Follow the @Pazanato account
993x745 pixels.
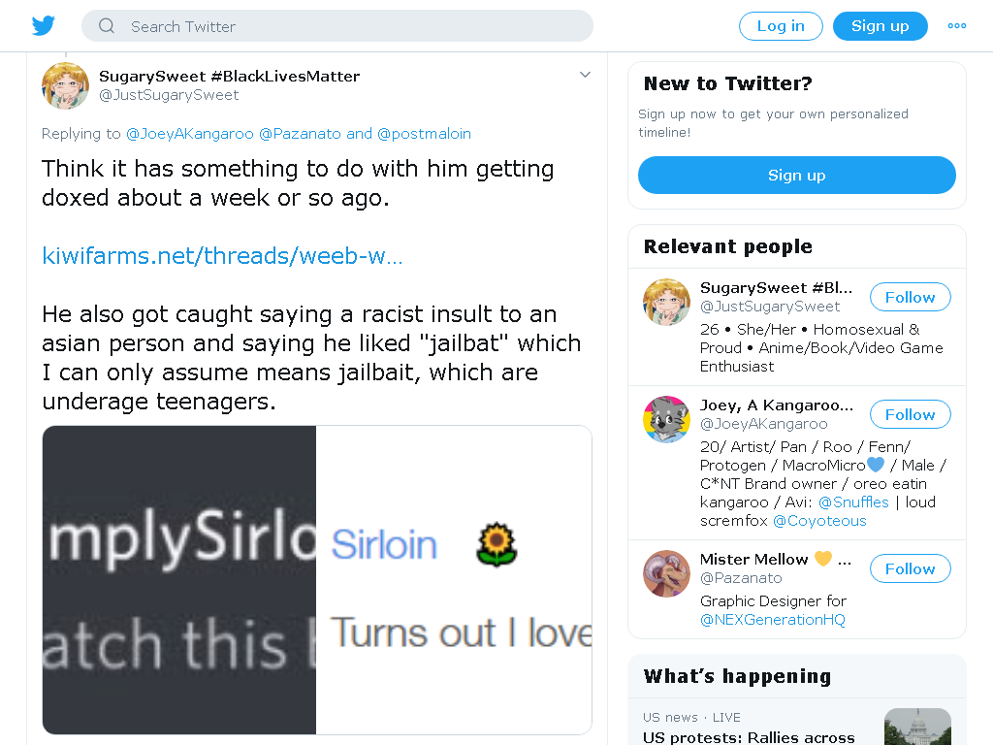coord(910,568)
